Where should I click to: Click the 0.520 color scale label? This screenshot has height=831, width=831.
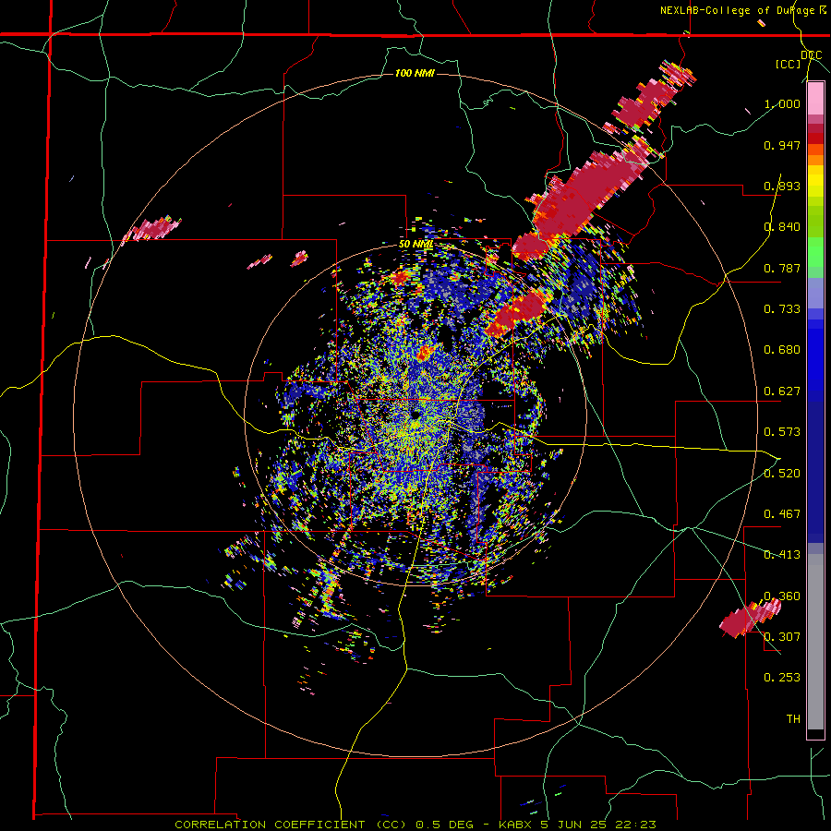click(782, 473)
